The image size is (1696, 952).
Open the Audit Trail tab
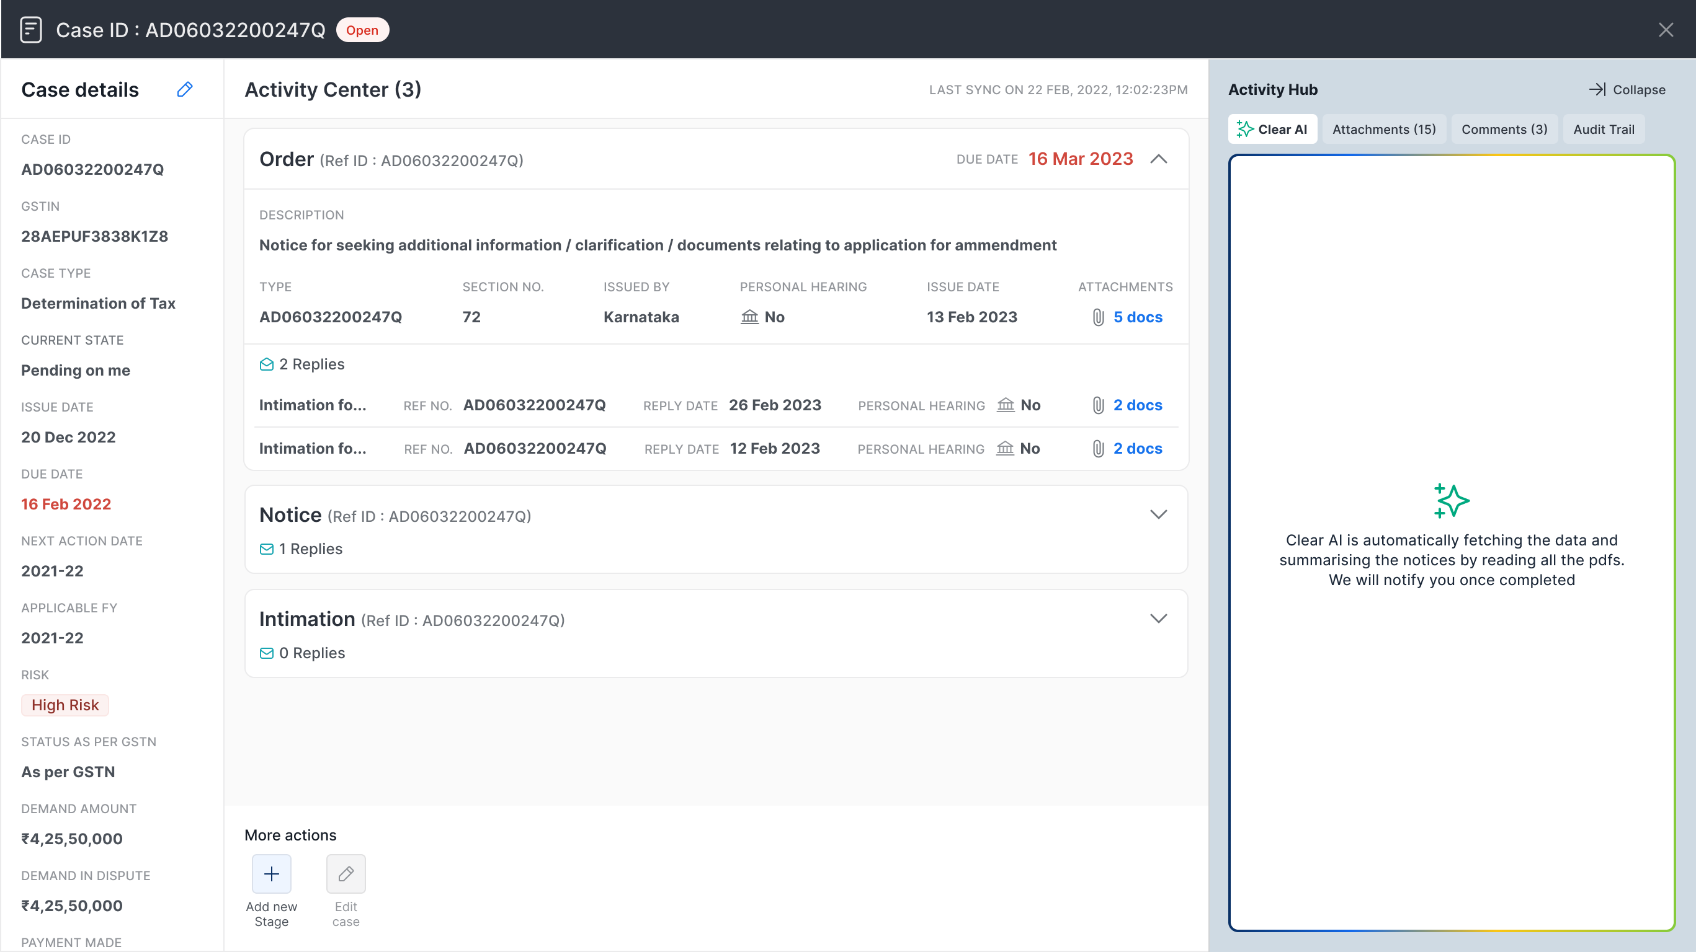point(1603,129)
